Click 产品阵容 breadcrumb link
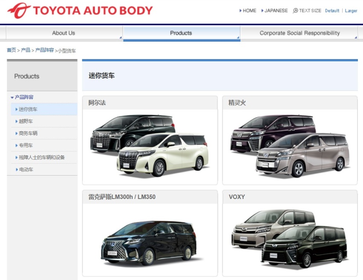The image size is (363, 280). point(44,50)
